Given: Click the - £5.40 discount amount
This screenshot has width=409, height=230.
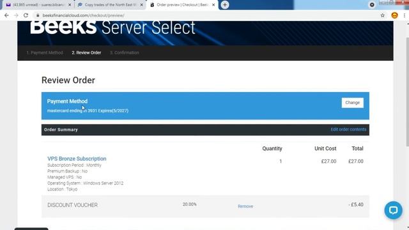Looking at the screenshot, I should (x=356, y=204).
